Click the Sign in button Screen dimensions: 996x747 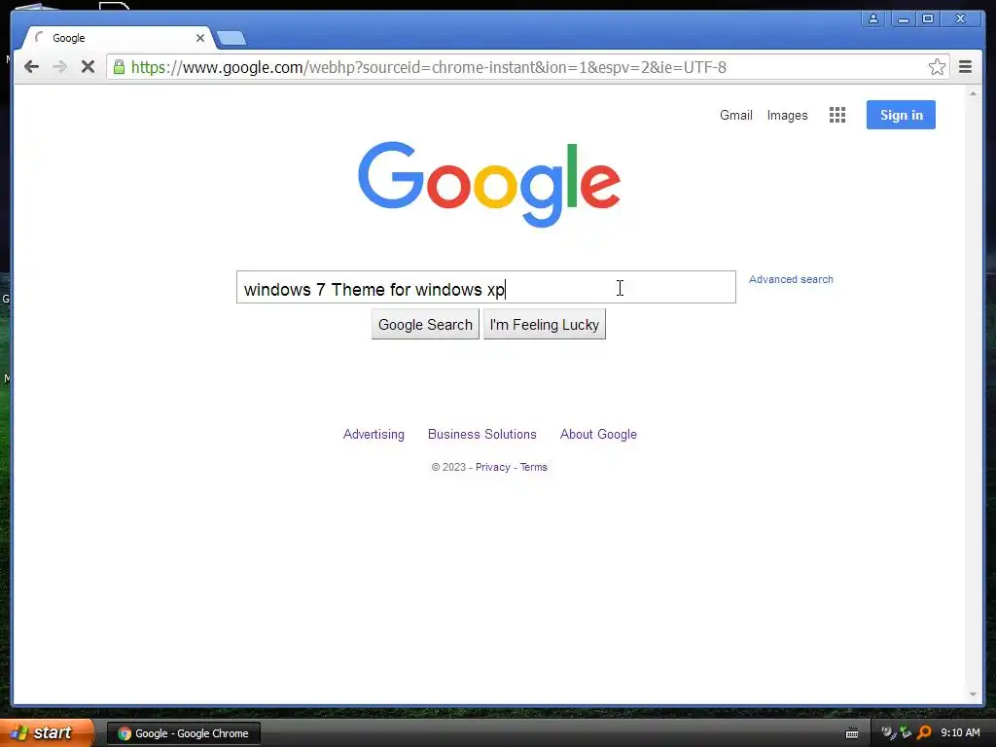[901, 115]
